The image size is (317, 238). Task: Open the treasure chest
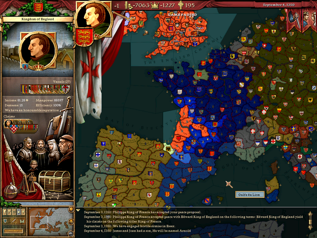pos(54,180)
